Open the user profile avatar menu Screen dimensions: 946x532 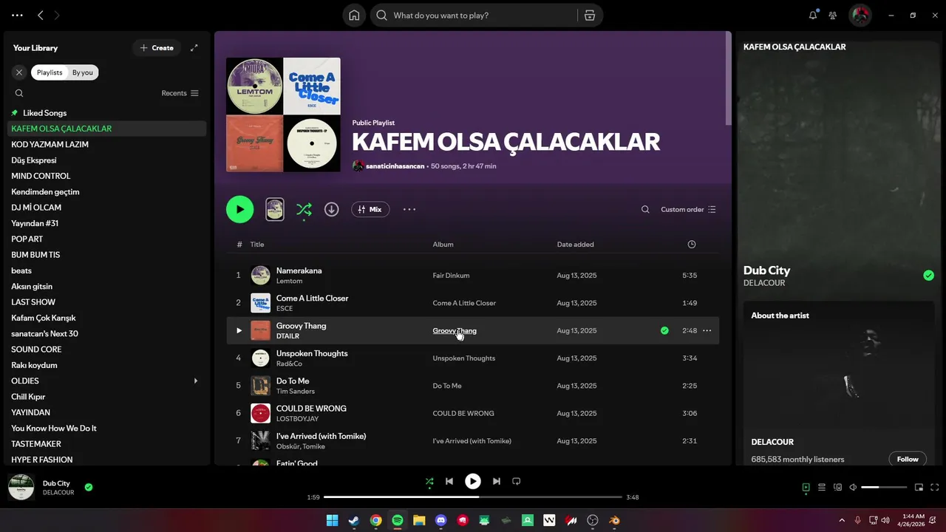click(x=860, y=15)
